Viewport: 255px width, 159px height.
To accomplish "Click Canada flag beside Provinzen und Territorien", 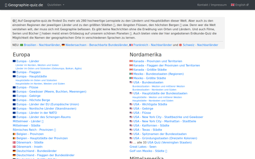I will 131,61.
